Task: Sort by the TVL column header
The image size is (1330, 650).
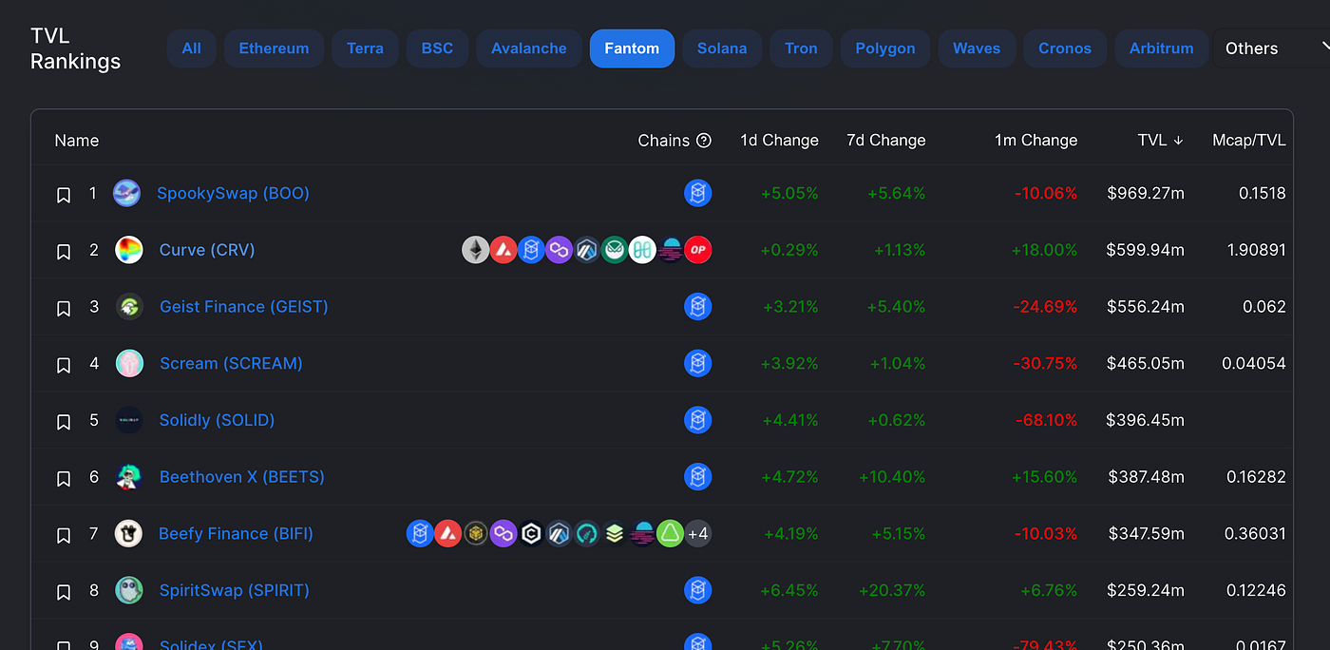Action: 1160,141
